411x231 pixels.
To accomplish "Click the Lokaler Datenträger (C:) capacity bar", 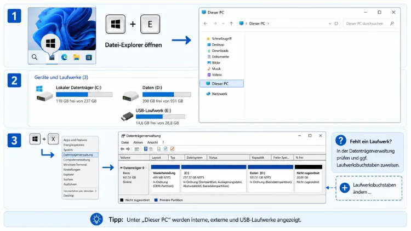I will point(84,95).
